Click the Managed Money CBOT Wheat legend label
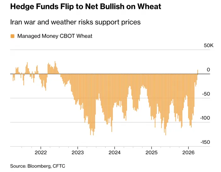 click(55, 36)
